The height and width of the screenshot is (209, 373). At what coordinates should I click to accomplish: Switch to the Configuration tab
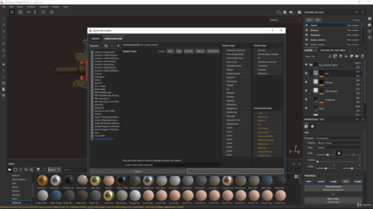click(112, 39)
